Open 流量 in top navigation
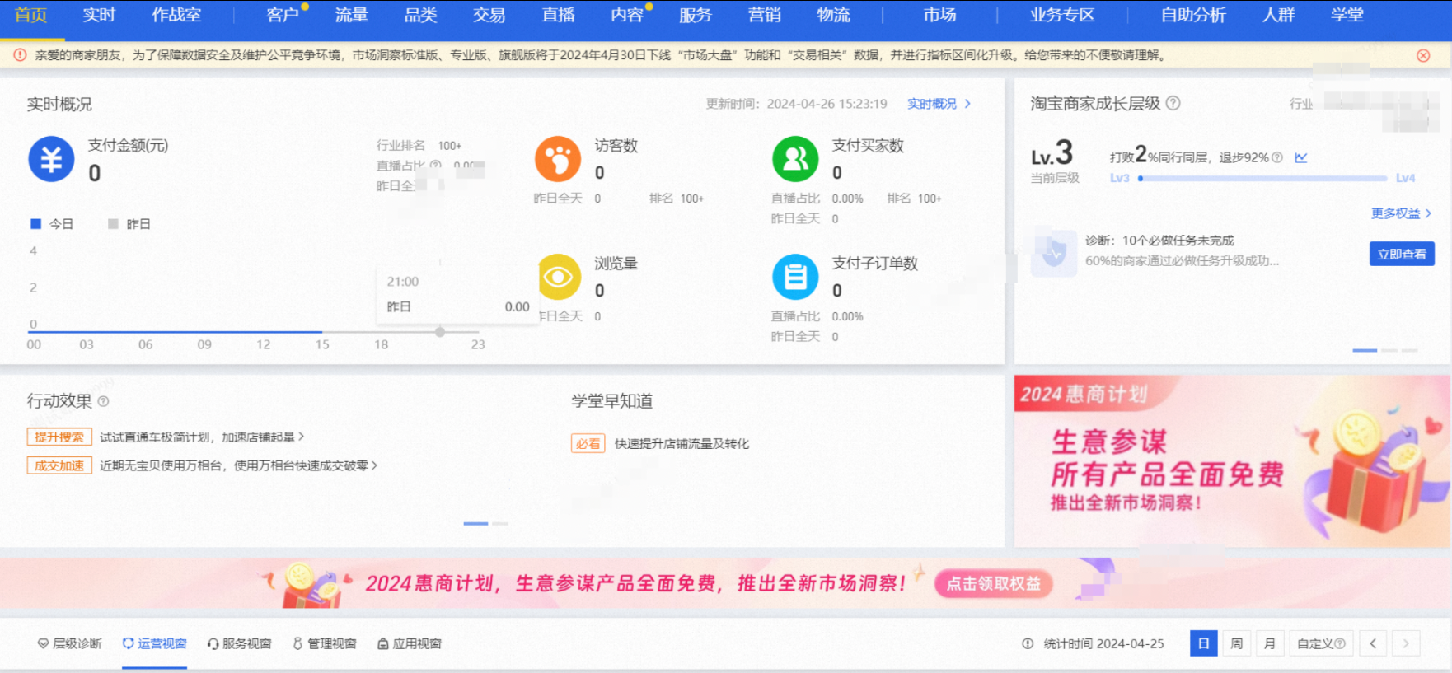 (352, 15)
